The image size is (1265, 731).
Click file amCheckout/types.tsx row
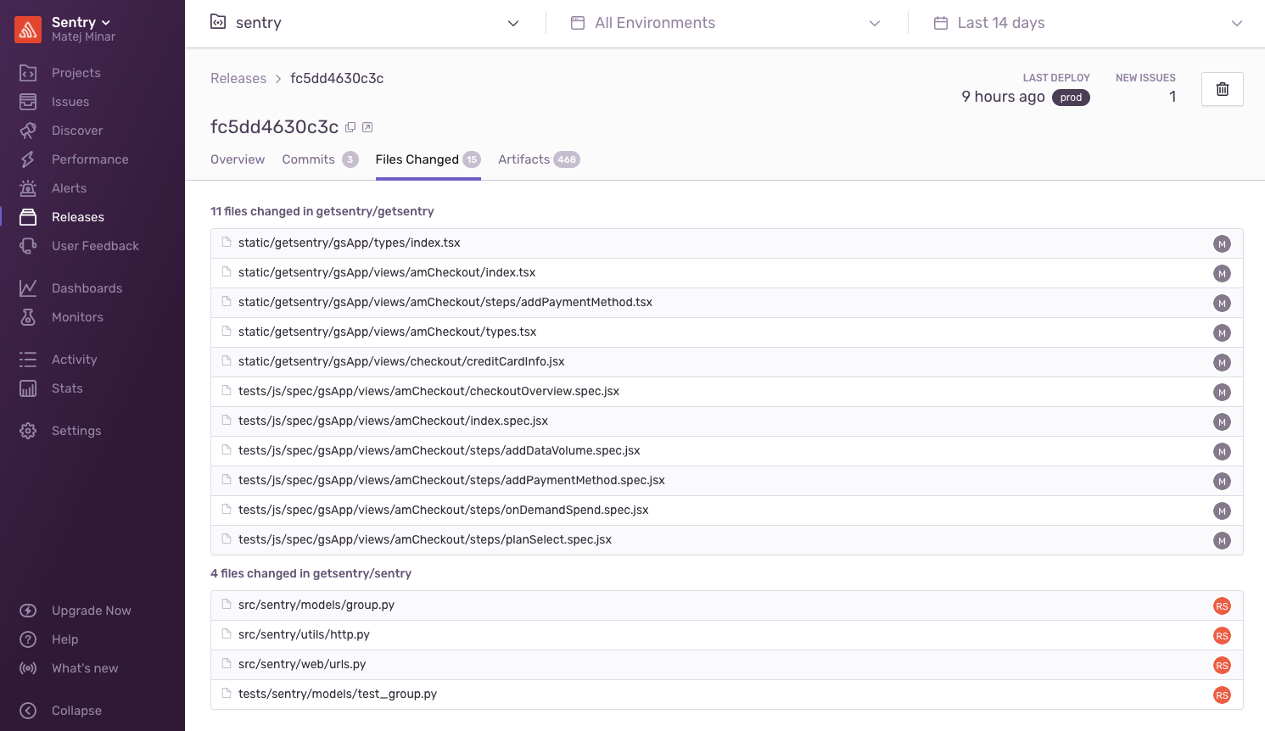point(726,332)
